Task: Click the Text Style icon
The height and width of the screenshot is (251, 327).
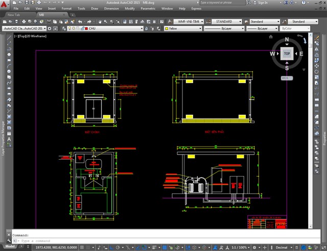Action: pyautogui.click(x=170, y=21)
